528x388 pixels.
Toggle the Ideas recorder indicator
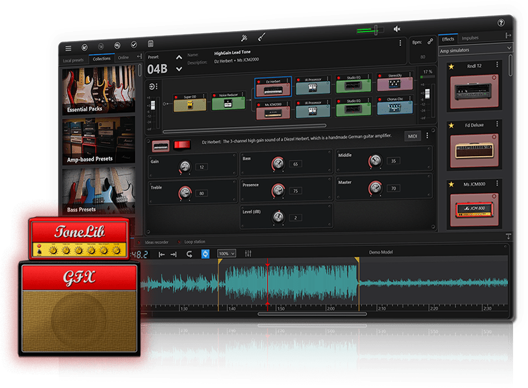point(139,242)
